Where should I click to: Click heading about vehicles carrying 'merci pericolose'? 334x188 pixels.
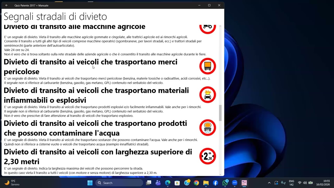point(91,67)
